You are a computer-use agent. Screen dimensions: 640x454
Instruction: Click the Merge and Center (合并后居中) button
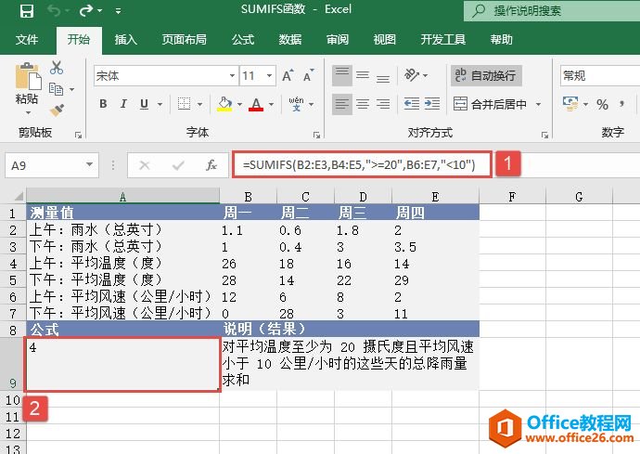click(491, 104)
